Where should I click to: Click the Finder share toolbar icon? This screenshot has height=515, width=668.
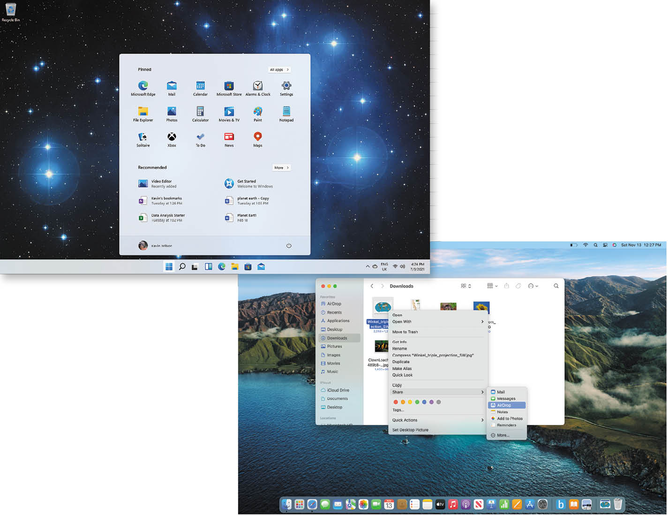click(506, 286)
